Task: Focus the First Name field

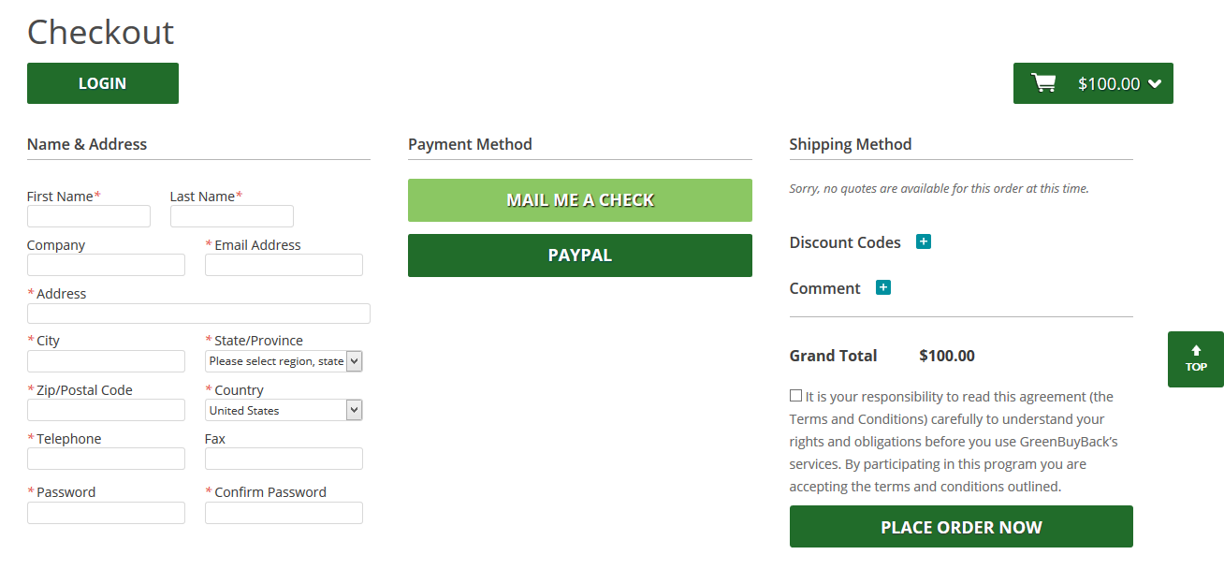Action: (x=89, y=216)
